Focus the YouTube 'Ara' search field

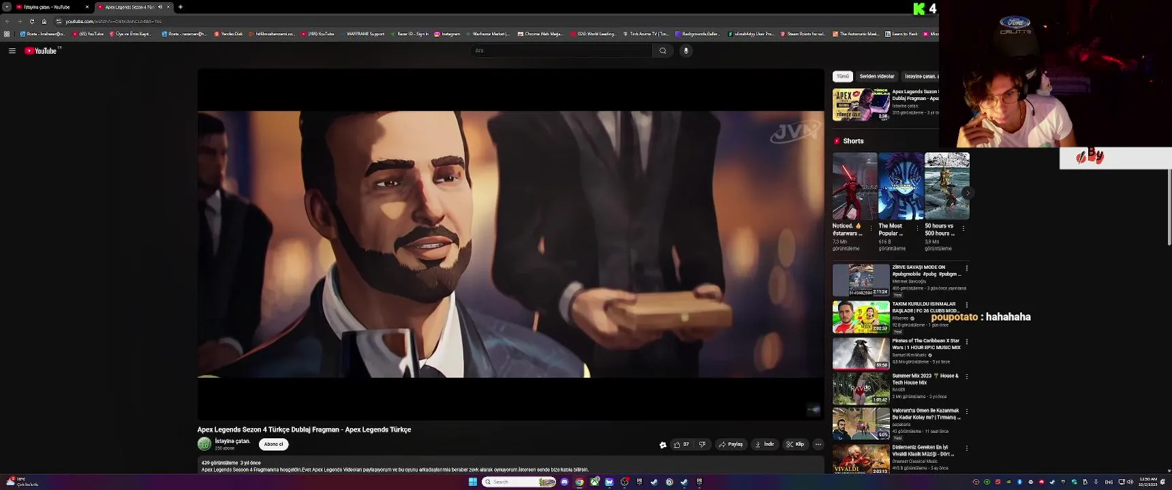click(x=561, y=50)
